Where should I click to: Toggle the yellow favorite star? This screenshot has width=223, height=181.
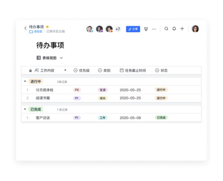click(x=47, y=27)
